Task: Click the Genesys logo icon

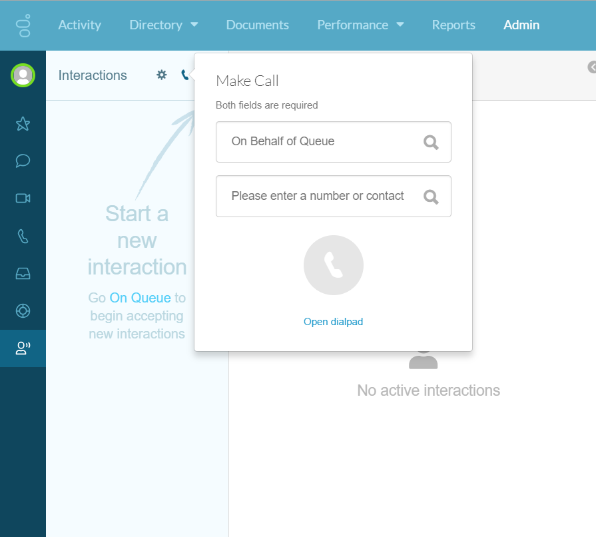Action: coord(23,25)
